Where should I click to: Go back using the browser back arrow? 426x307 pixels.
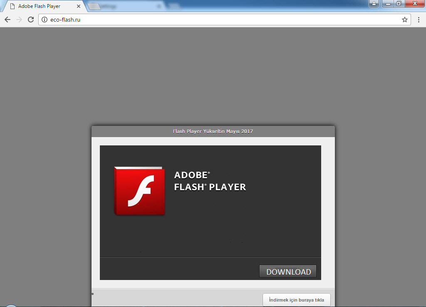click(x=7, y=20)
